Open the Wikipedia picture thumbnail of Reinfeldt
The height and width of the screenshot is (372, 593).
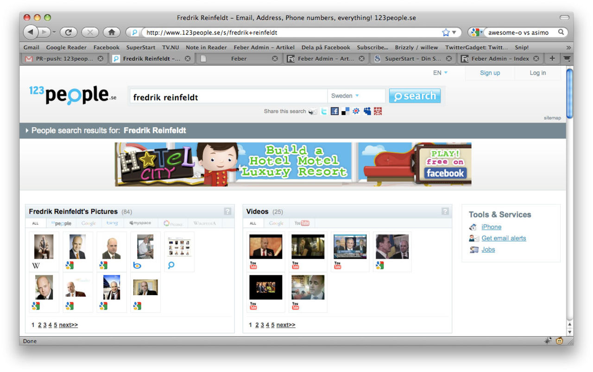44,247
